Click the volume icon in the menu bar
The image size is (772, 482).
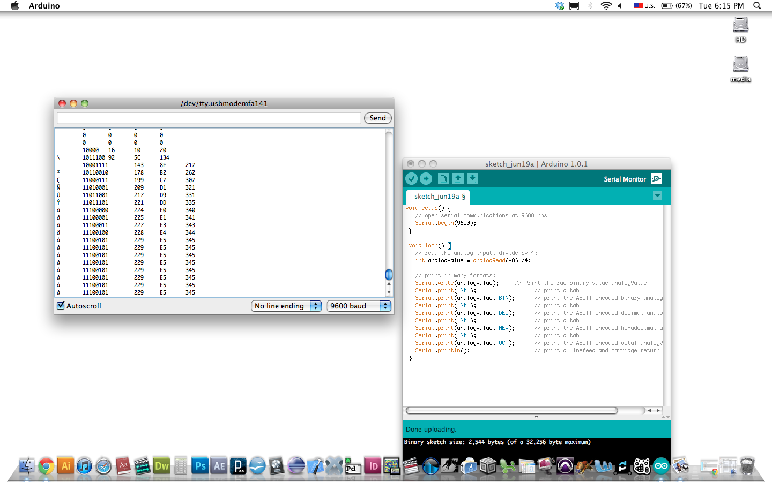coord(620,5)
